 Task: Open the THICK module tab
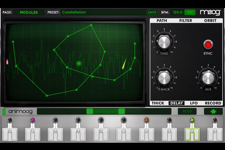tap(158, 103)
